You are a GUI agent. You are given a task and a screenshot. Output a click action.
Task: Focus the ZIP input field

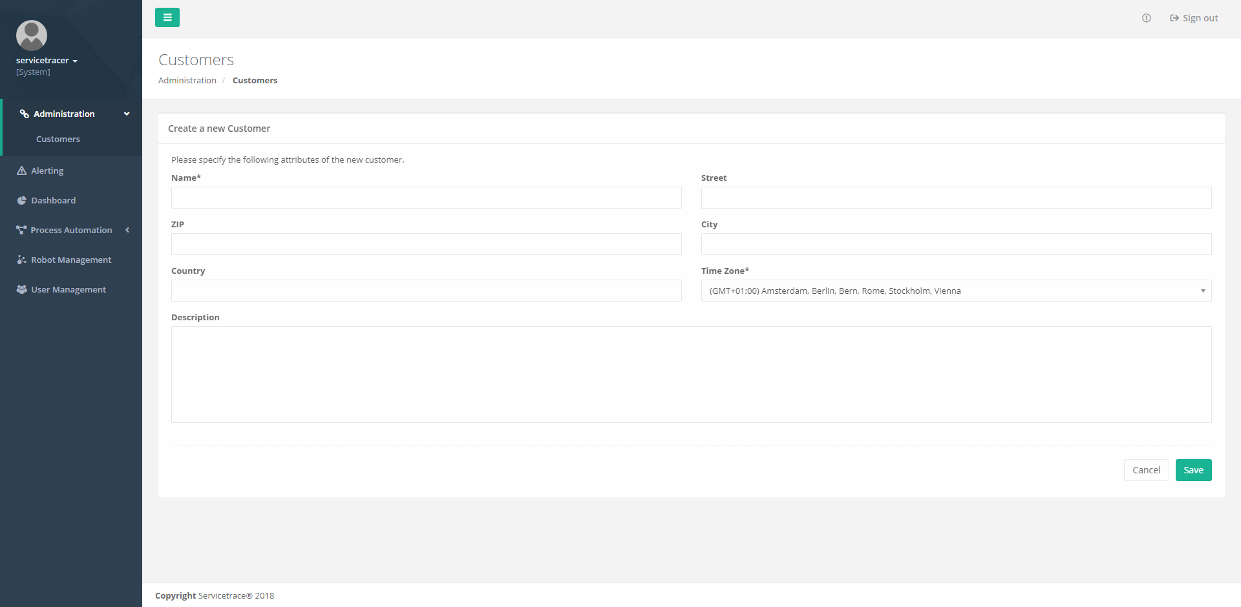click(x=427, y=244)
